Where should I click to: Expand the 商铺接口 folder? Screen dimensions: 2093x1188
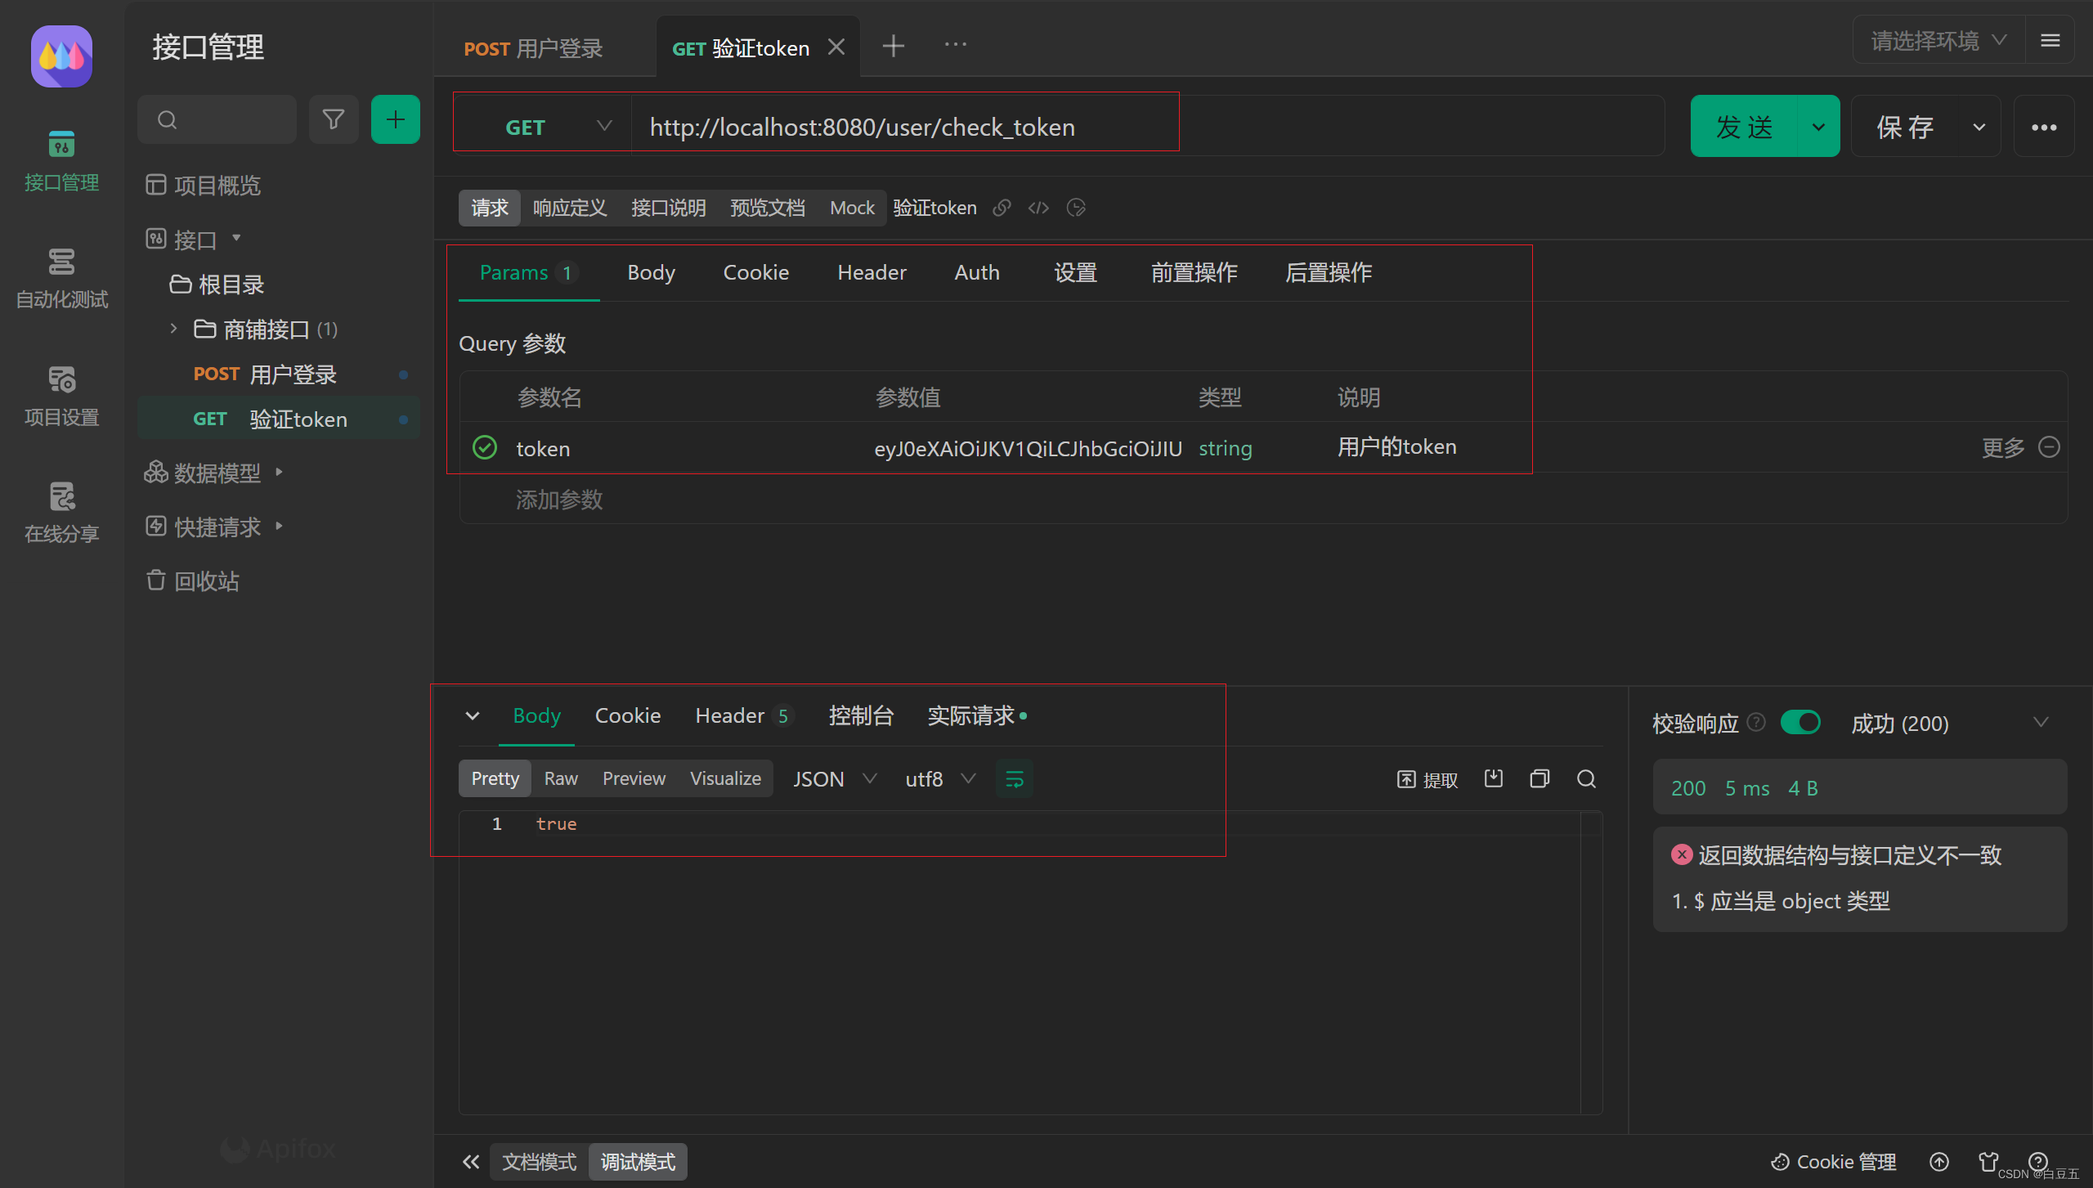pyautogui.click(x=173, y=329)
